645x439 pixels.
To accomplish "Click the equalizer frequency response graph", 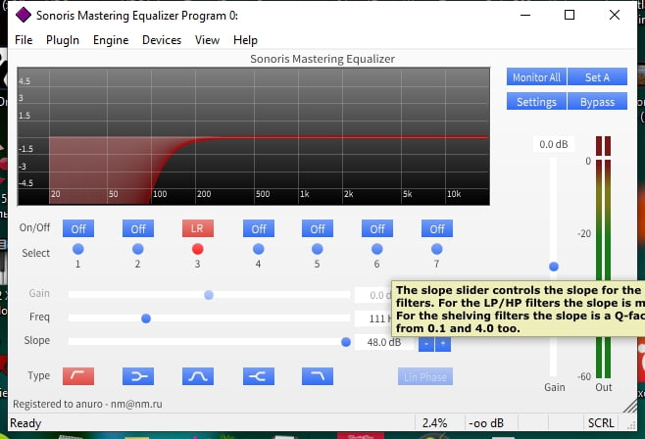I will [x=253, y=136].
